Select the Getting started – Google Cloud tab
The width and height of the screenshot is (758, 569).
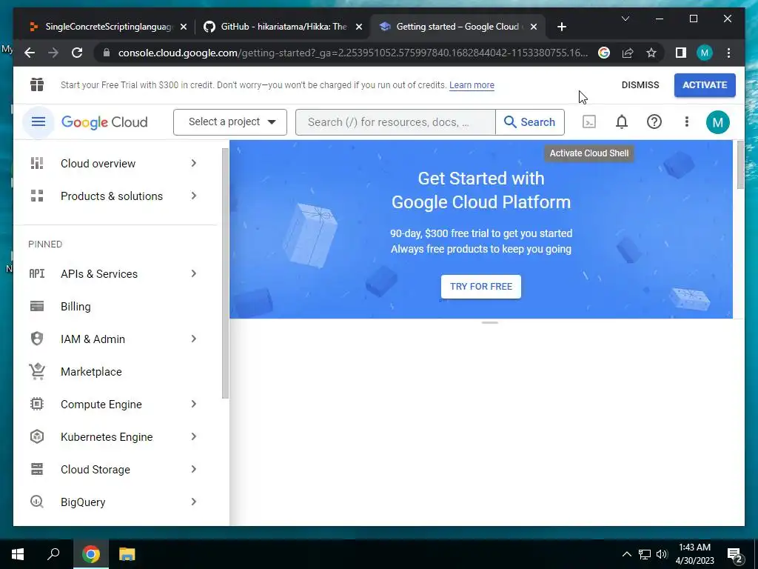[458, 27]
